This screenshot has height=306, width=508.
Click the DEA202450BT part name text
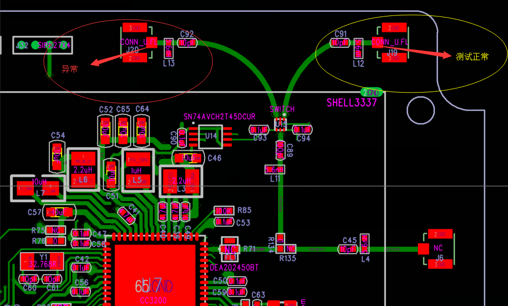pyautogui.click(x=234, y=268)
